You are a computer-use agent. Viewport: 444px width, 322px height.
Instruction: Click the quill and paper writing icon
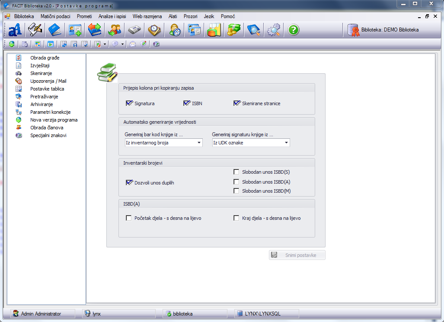click(x=35, y=30)
